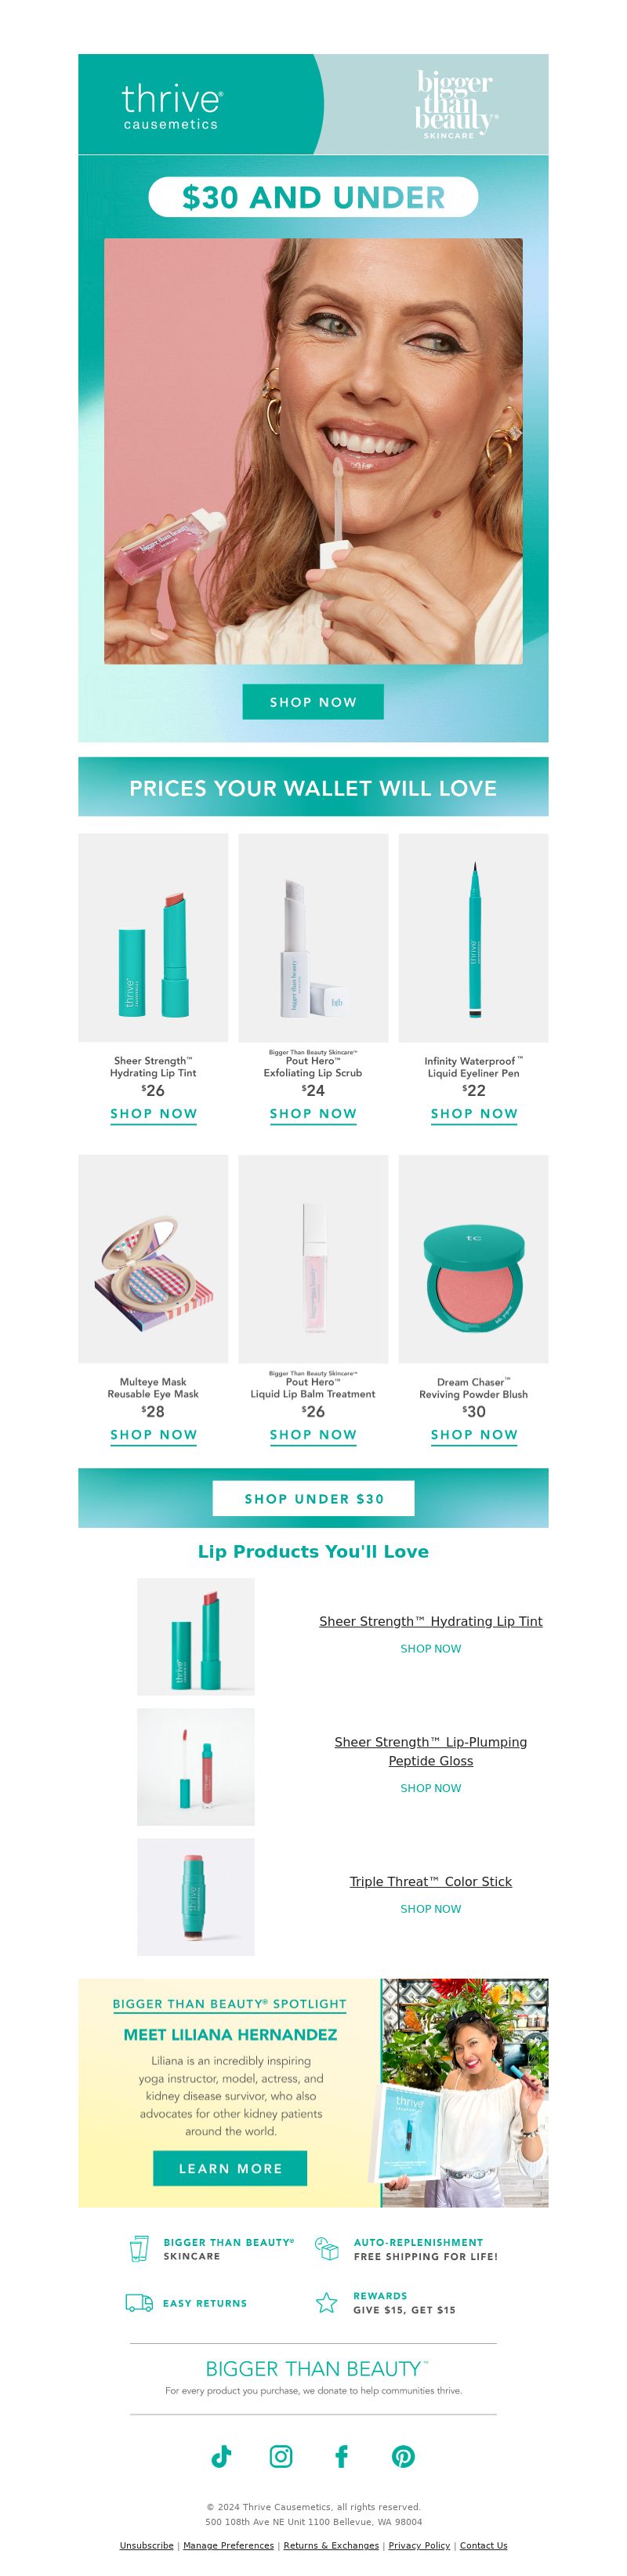
Task: Shop the Dream Chaser Reviving Powder Blush
Action: tap(474, 1435)
